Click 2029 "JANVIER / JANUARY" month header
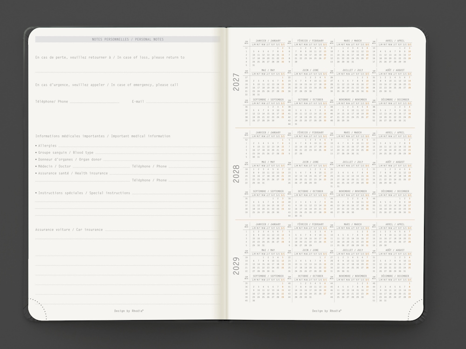 coord(268,224)
